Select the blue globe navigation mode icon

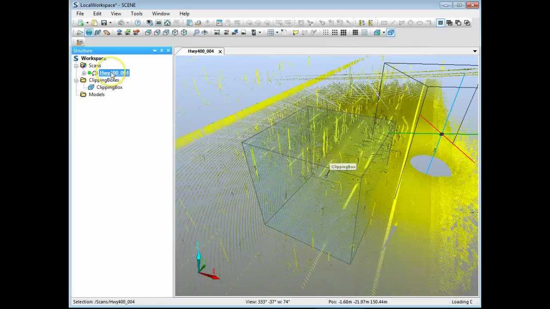coord(89,33)
